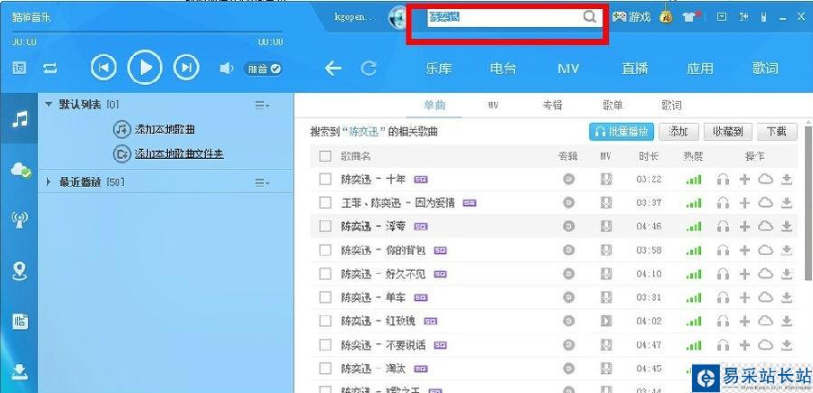Open the desktop lyrics icon

pos(20,68)
